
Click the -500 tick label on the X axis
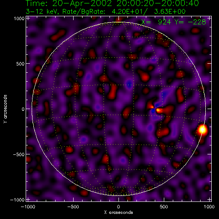point(73,207)
